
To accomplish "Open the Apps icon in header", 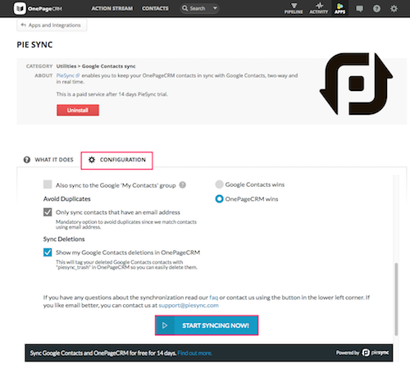I will click(339, 8).
